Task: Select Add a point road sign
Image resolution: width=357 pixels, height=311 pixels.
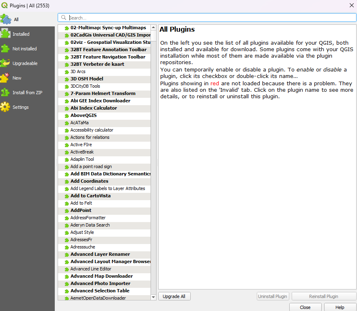Action: pos(104,166)
